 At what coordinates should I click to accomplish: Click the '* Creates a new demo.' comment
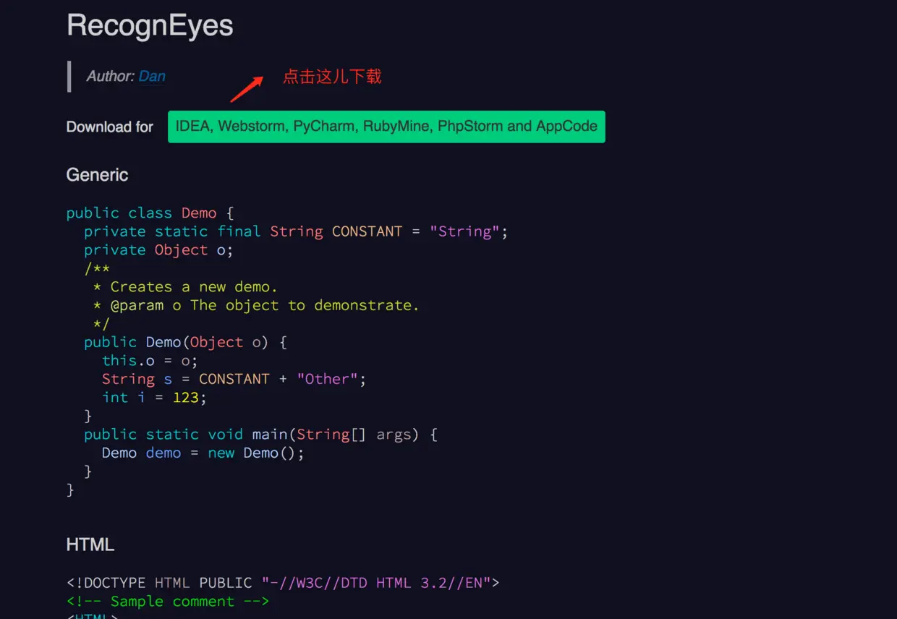pos(185,286)
